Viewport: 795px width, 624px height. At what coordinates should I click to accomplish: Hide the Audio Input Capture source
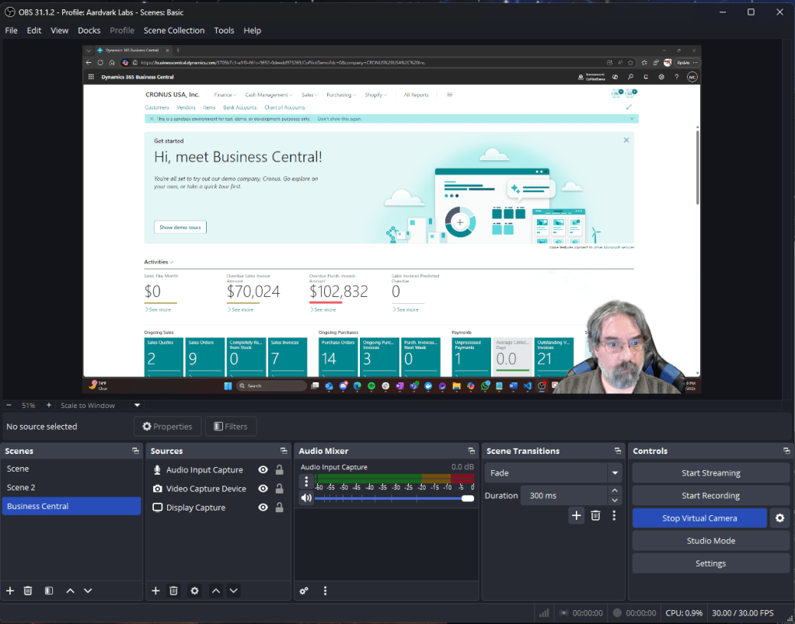(x=263, y=470)
